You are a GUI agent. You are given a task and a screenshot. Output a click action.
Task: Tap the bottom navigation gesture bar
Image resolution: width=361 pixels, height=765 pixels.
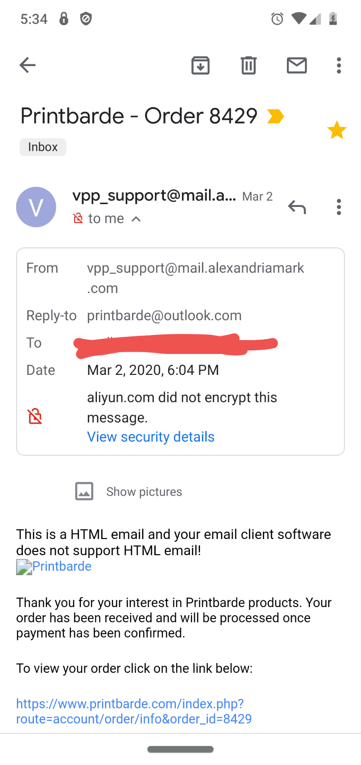pos(180,749)
